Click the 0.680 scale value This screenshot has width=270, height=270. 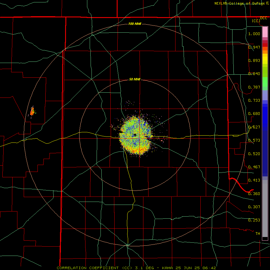click(254, 113)
